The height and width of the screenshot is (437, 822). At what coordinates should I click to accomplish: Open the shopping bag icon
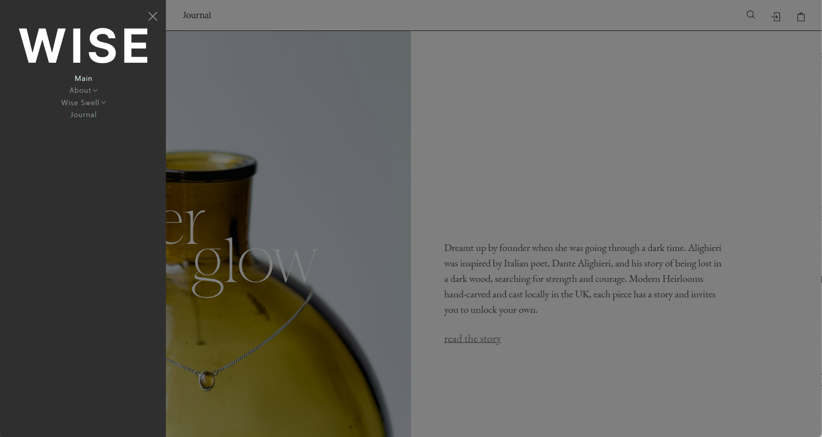point(801,17)
